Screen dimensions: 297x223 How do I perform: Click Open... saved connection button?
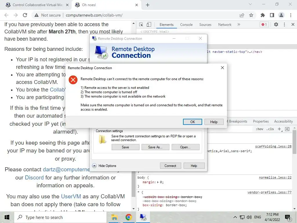(x=185, y=147)
